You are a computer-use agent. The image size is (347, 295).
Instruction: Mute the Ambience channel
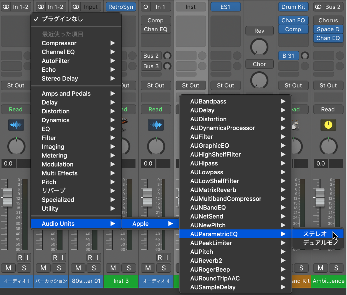[320, 268]
